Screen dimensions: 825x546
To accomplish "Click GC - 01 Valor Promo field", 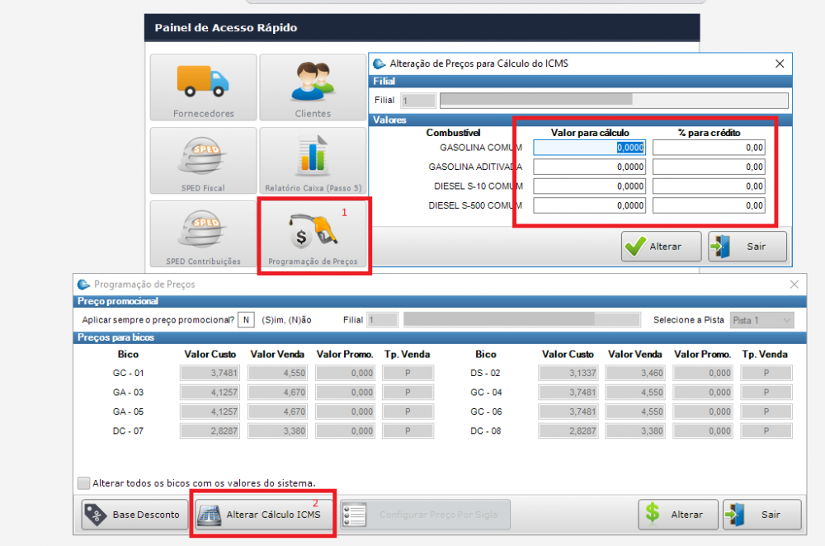I will pyautogui.click(x=345, y=373).
